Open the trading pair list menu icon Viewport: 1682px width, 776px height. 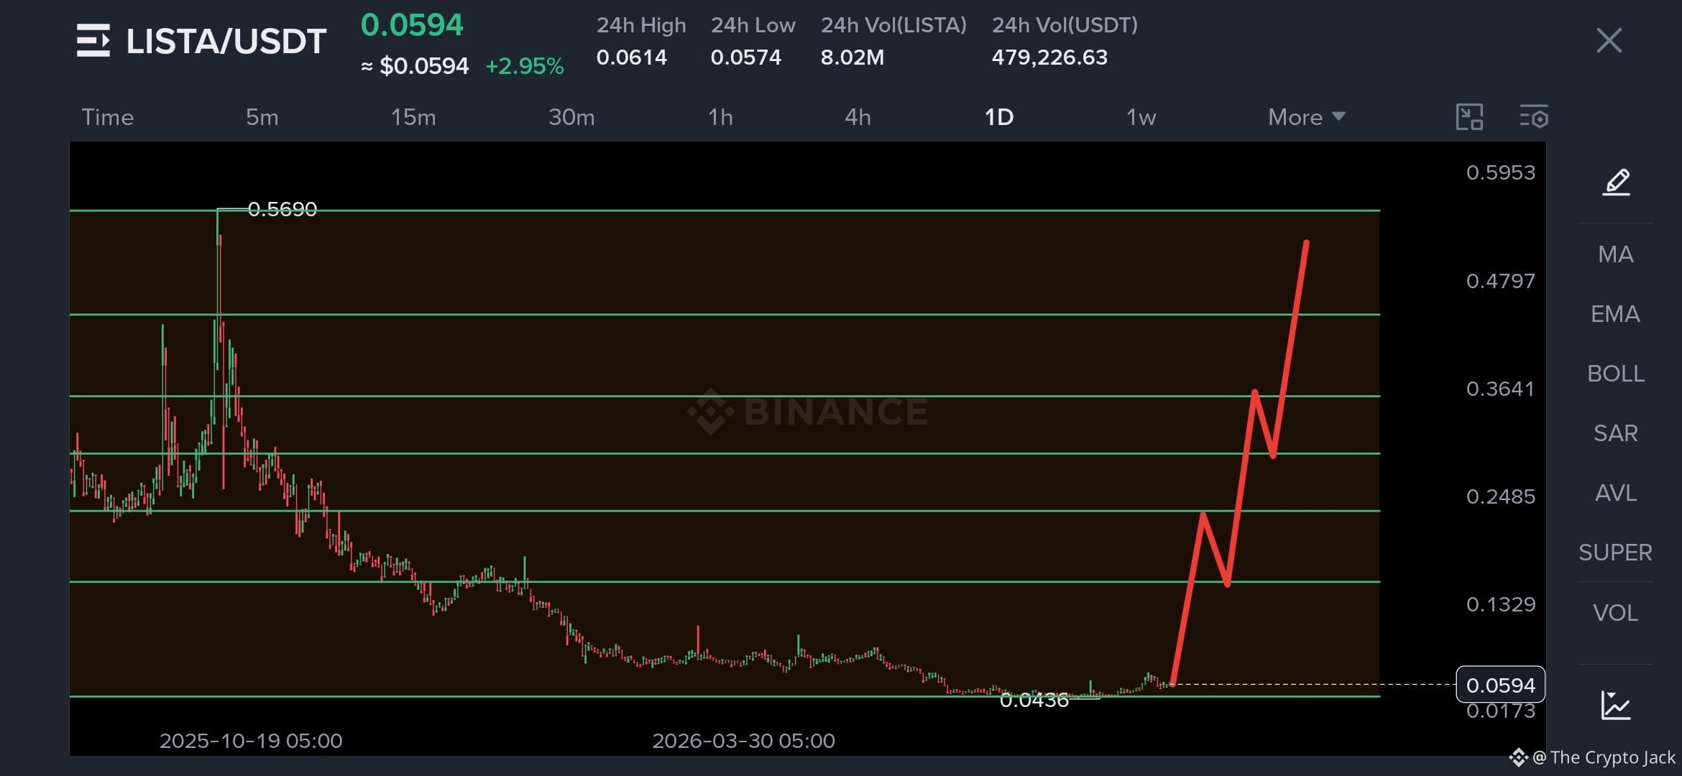click(93, 40)
